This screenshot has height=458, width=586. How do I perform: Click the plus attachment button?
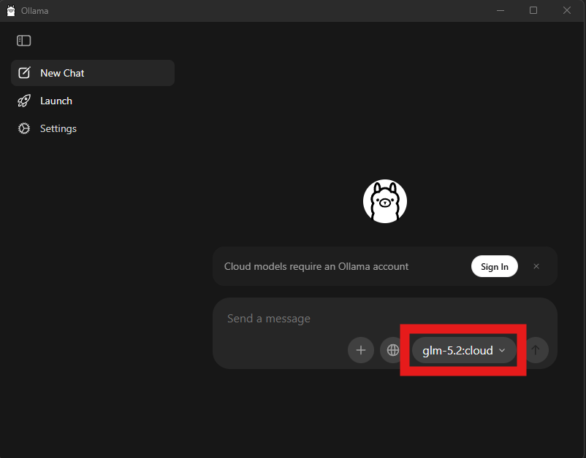[361, 350]
